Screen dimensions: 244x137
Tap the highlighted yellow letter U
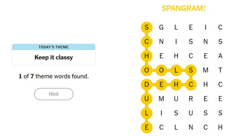(146, 99)
